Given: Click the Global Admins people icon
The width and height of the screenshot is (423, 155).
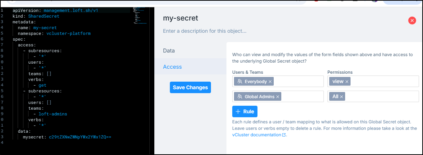Looking at the screenshot, I should 239,97.
